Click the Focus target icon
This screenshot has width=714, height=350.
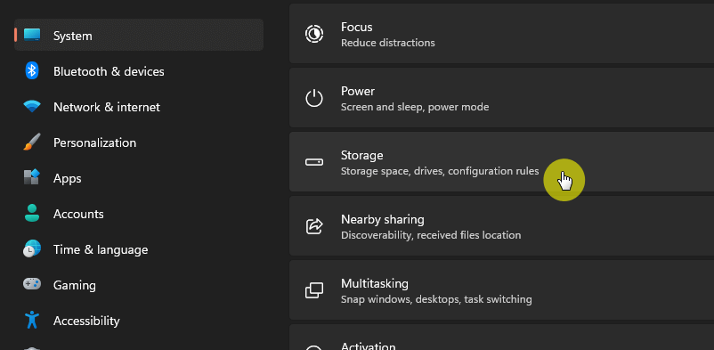[x=314, y=34]
